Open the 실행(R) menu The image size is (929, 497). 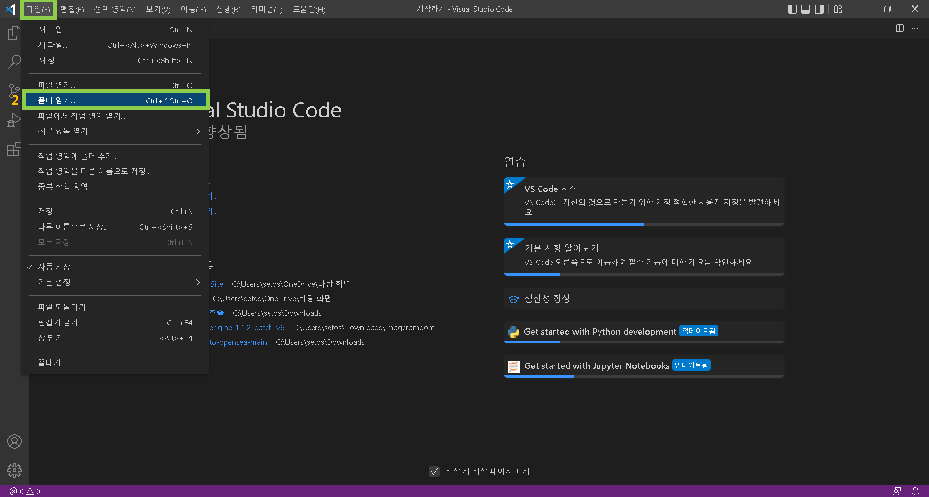(228, 9)
